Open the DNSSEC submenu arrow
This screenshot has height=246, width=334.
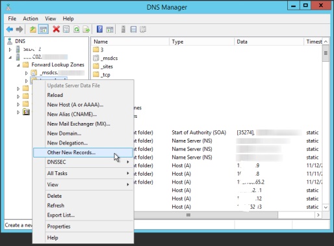coord(128,162)
